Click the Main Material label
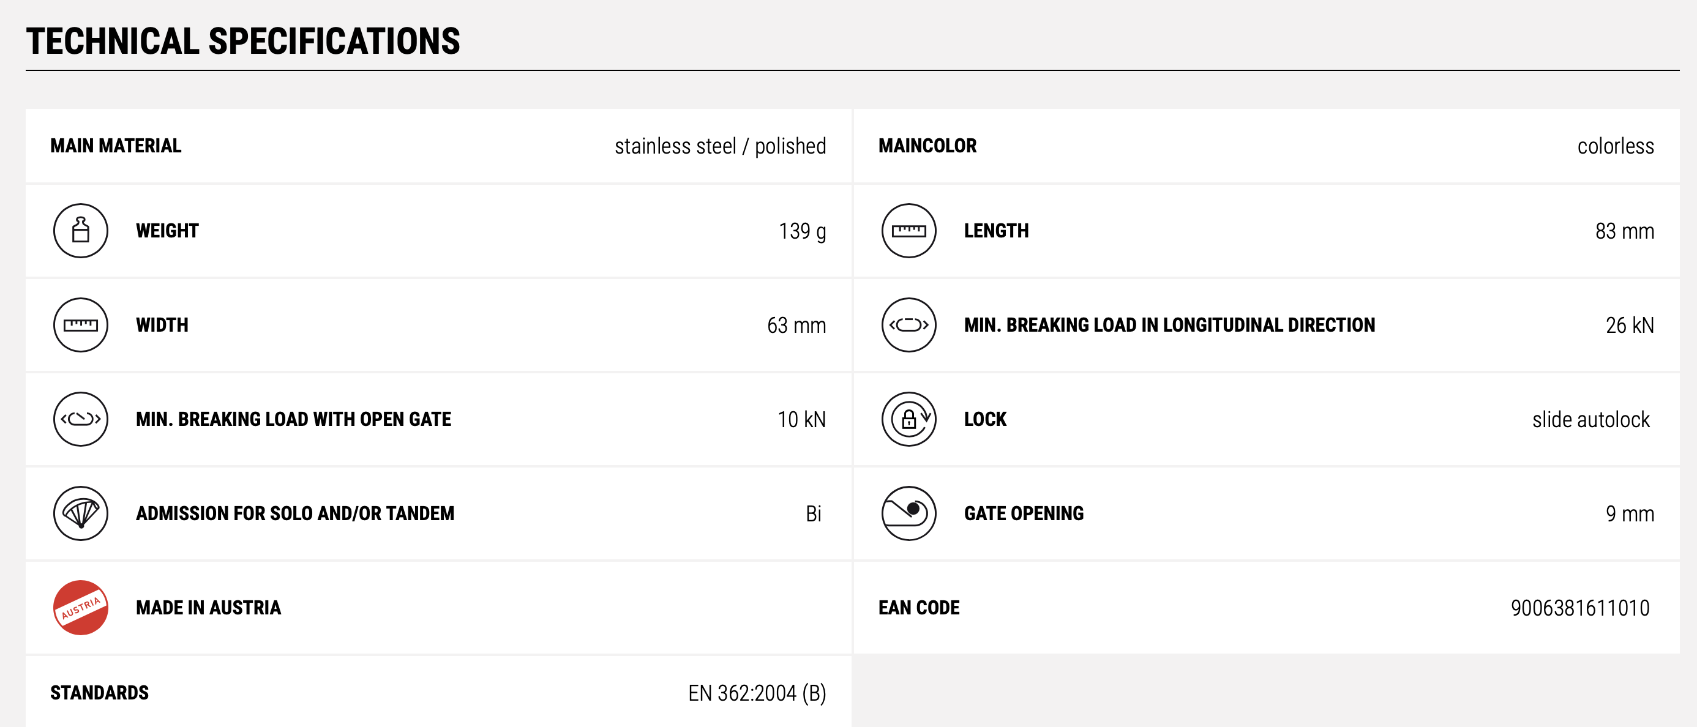 coord(116,146)
